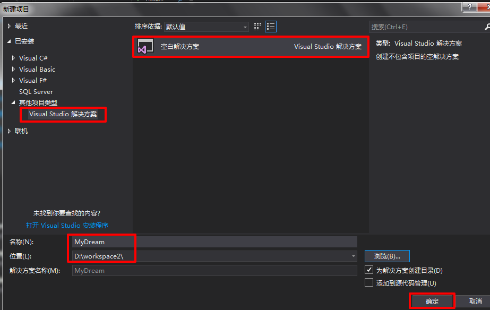Expand the Visual C# node arrow
Viewport: 490px width, 310px height.
click(x=13, y=58)
